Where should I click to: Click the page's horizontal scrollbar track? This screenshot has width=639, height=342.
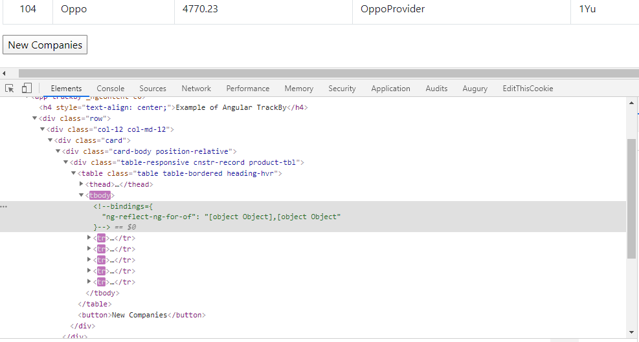click(324, 74)
